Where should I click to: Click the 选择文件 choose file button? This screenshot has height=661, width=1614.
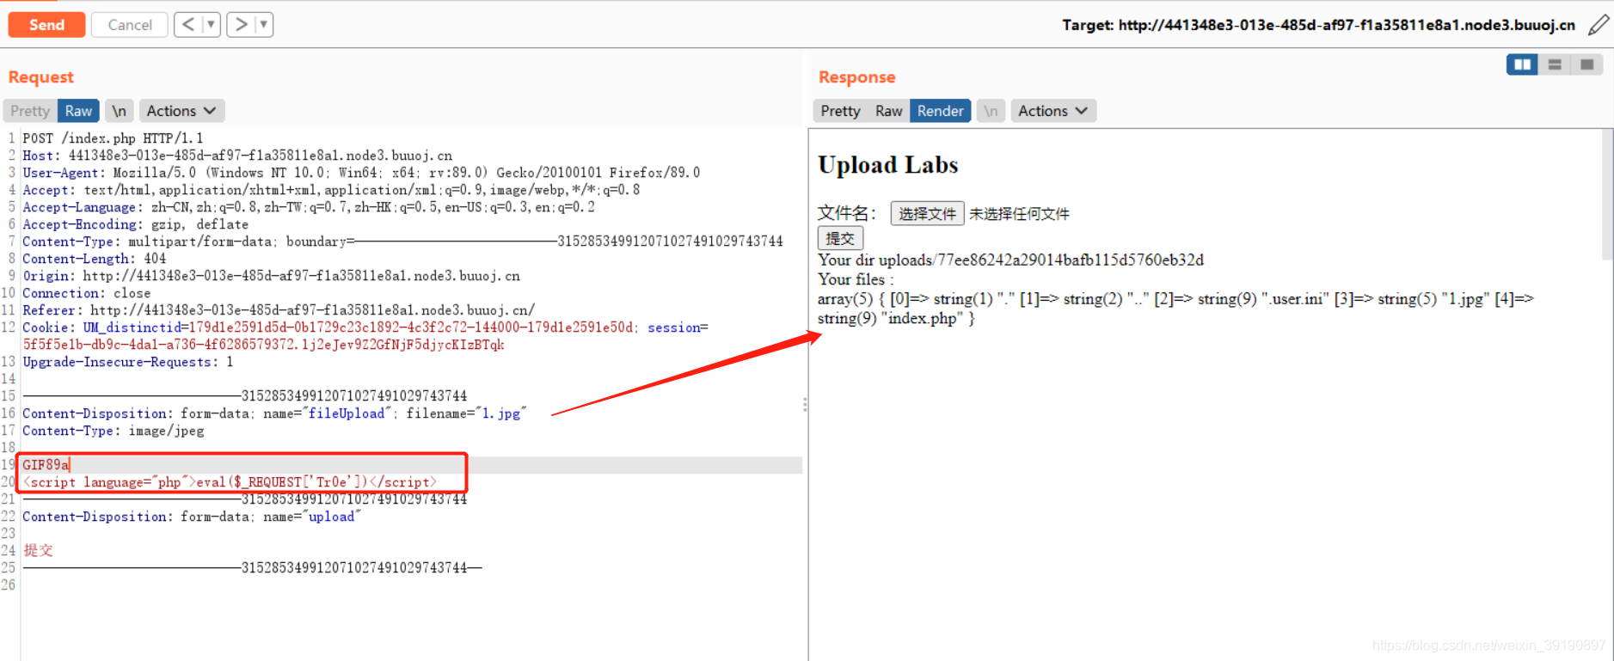click(x=927, y=214)
